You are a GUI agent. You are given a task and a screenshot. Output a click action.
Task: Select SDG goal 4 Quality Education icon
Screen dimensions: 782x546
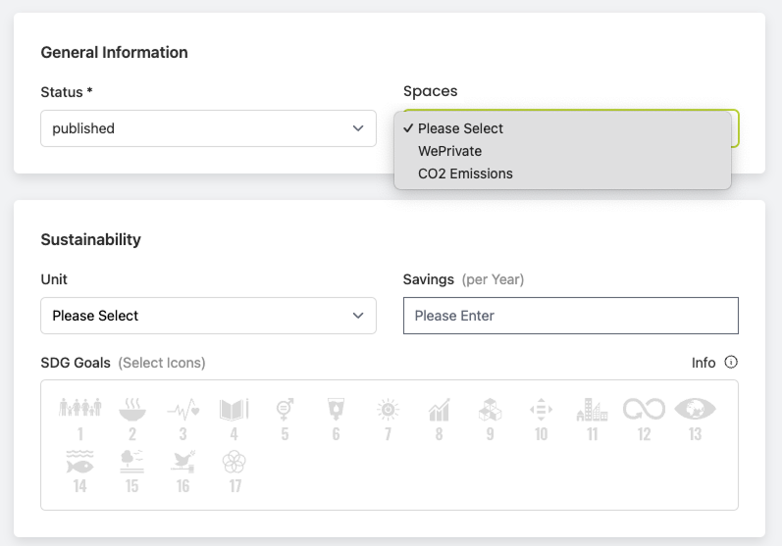234,419
